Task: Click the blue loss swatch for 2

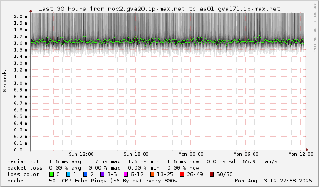Action: click(86, 174)
